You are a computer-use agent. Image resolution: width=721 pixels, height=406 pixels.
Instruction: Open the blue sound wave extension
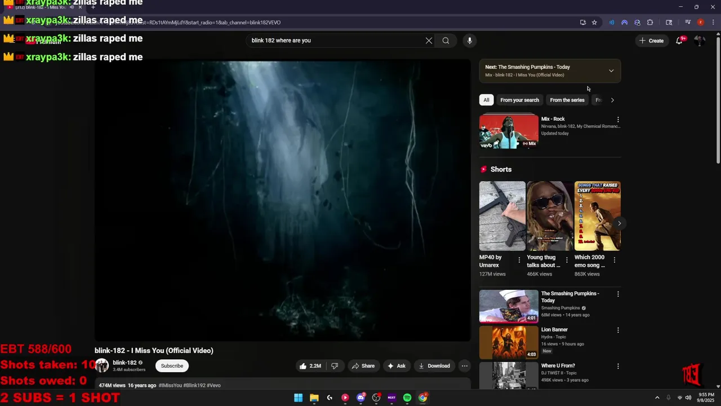612,23
